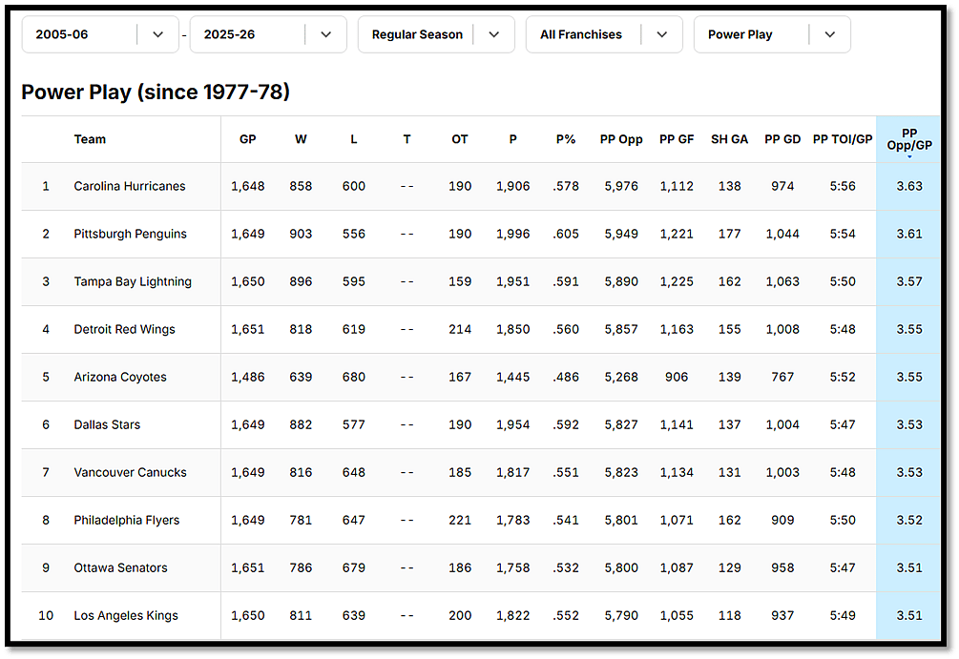Sort by the PP GF column header

677,139
